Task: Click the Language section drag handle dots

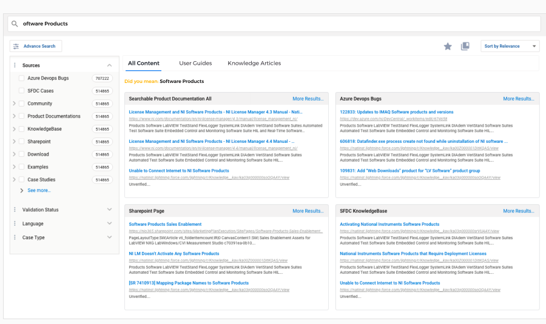Action: pos(15,223)
